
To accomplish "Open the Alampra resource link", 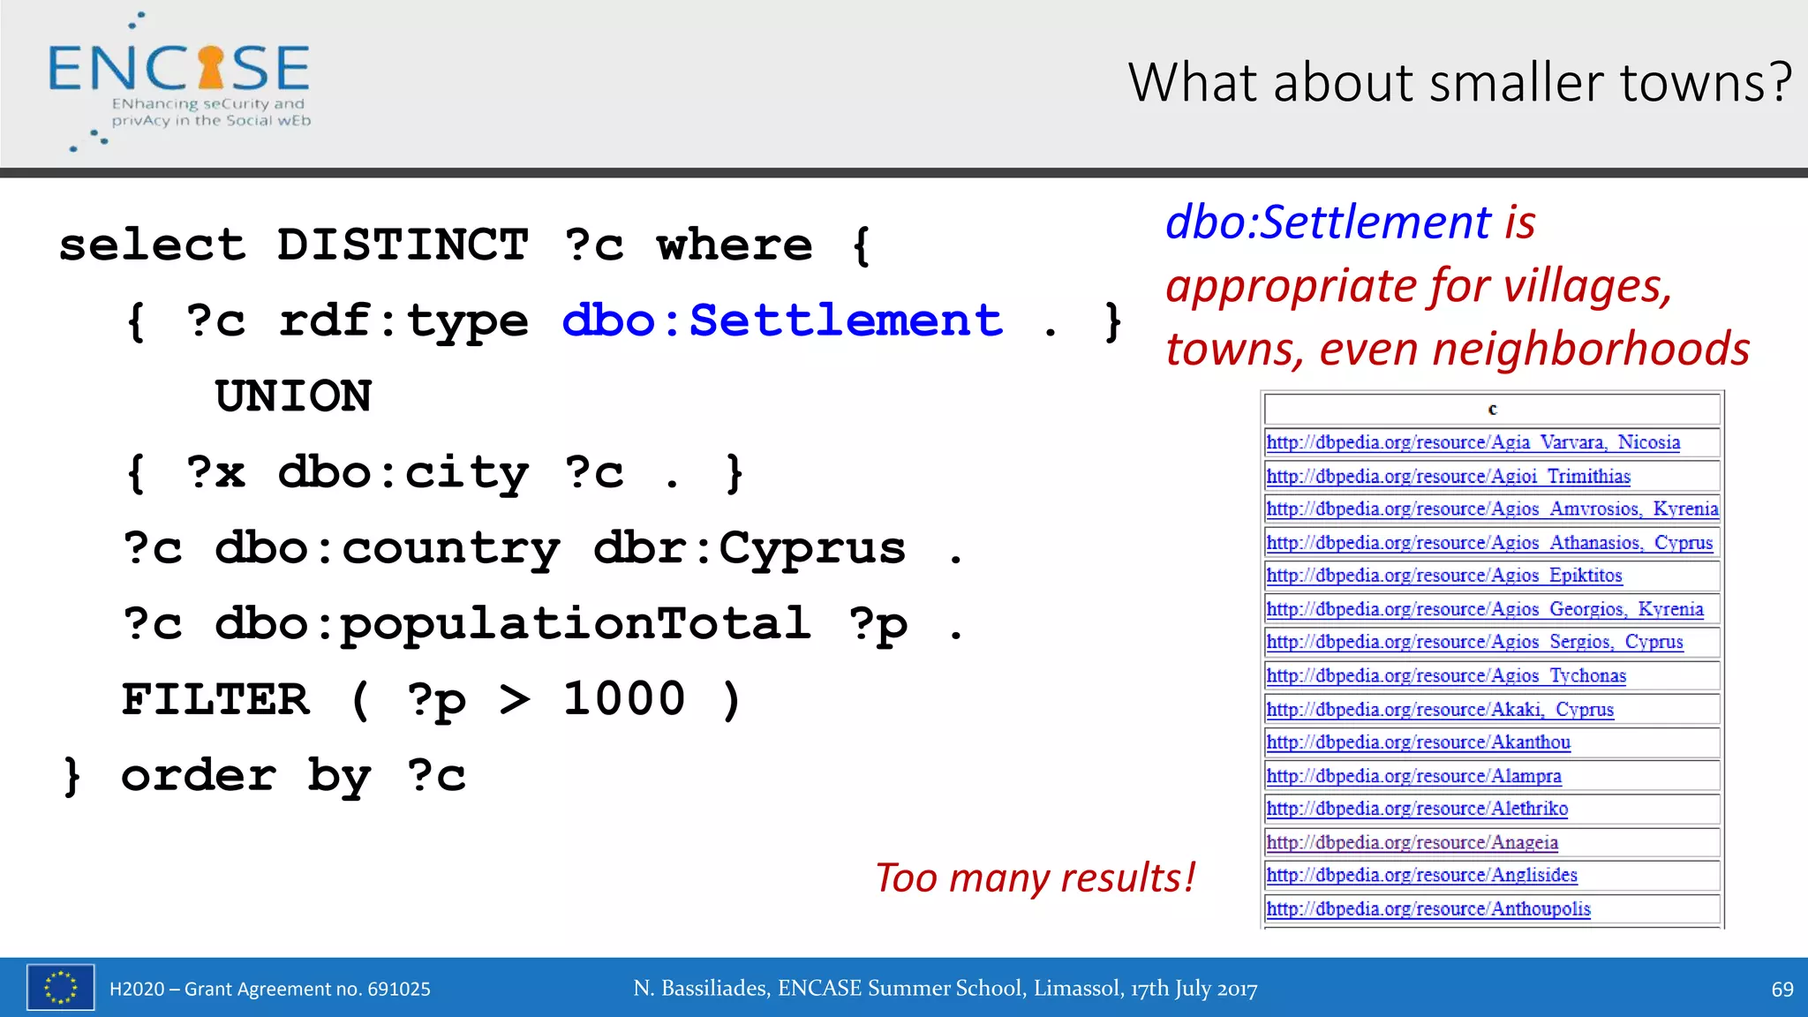I will (x=1413, y=776).
